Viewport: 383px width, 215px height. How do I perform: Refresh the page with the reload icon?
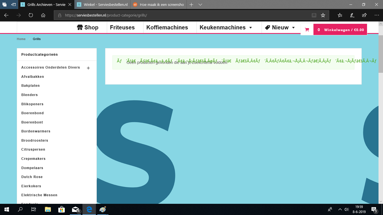[x=31, y=15]
